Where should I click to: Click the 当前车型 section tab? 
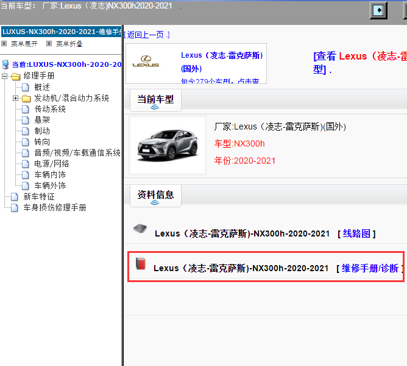click(155, 100)
